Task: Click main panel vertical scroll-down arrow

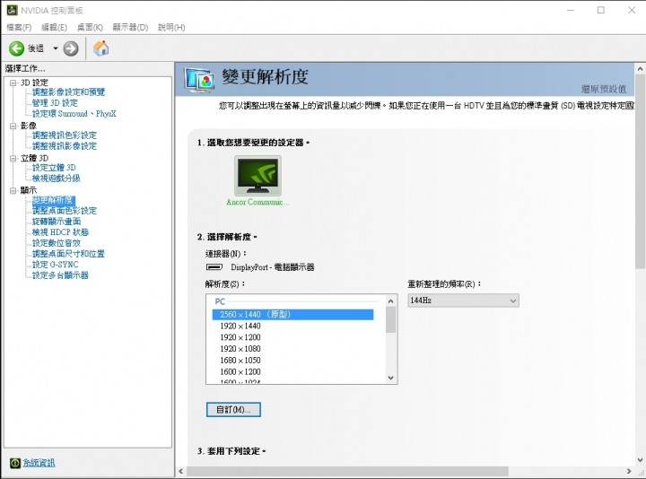Action: [x=640, y=460]
